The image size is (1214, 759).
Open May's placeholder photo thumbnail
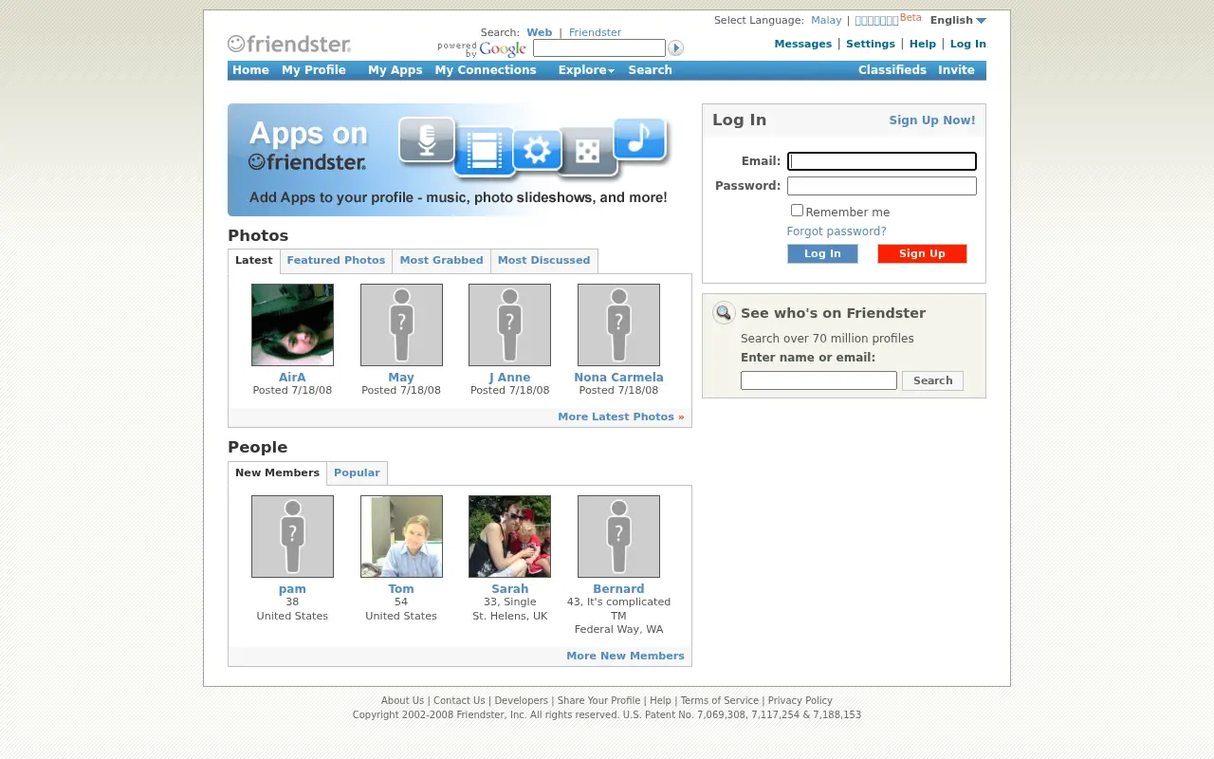[401, 324]
